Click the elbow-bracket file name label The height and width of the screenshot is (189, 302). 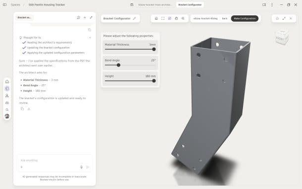pyautogui.click(x=205, y=18)
